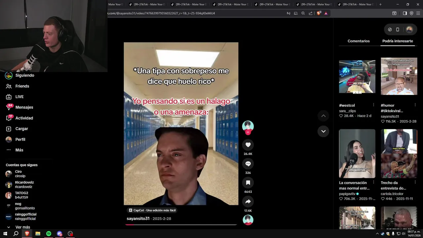The width and height of the screenshot is (423, 238).
Task: Click the tab search icon in the toolbar
Action: (x=394, y=13)
